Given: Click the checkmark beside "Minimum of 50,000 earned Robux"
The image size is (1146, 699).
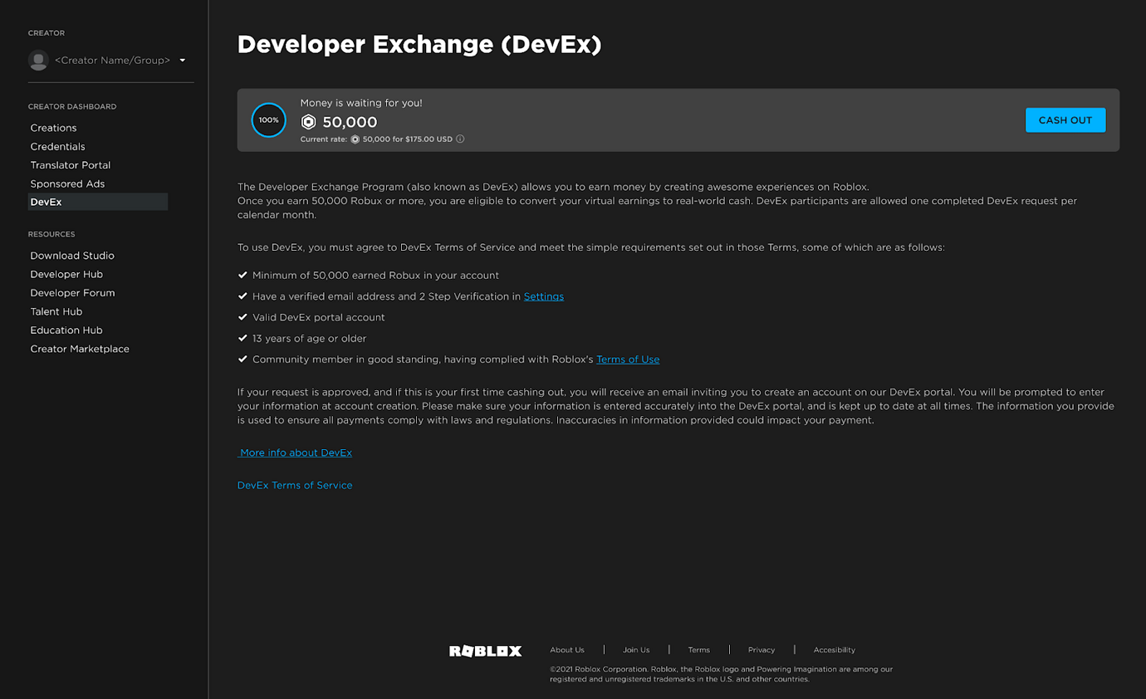Looking at the screenshot, I should tap(242, 275).
